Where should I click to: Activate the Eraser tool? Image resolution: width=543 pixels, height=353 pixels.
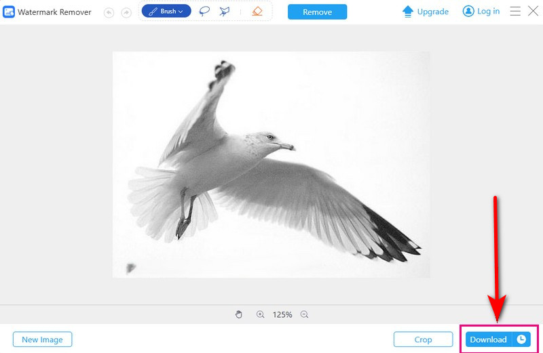tap(257, 12)
